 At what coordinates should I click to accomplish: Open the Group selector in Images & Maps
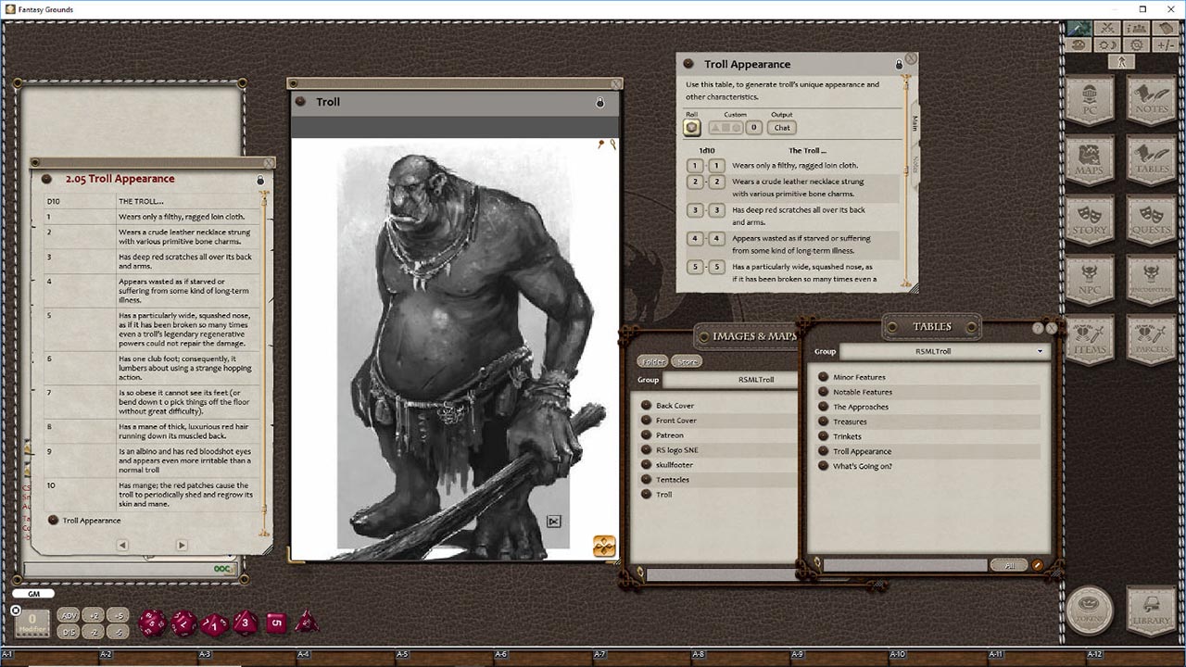pyautogui.click(x=730, y=380)
